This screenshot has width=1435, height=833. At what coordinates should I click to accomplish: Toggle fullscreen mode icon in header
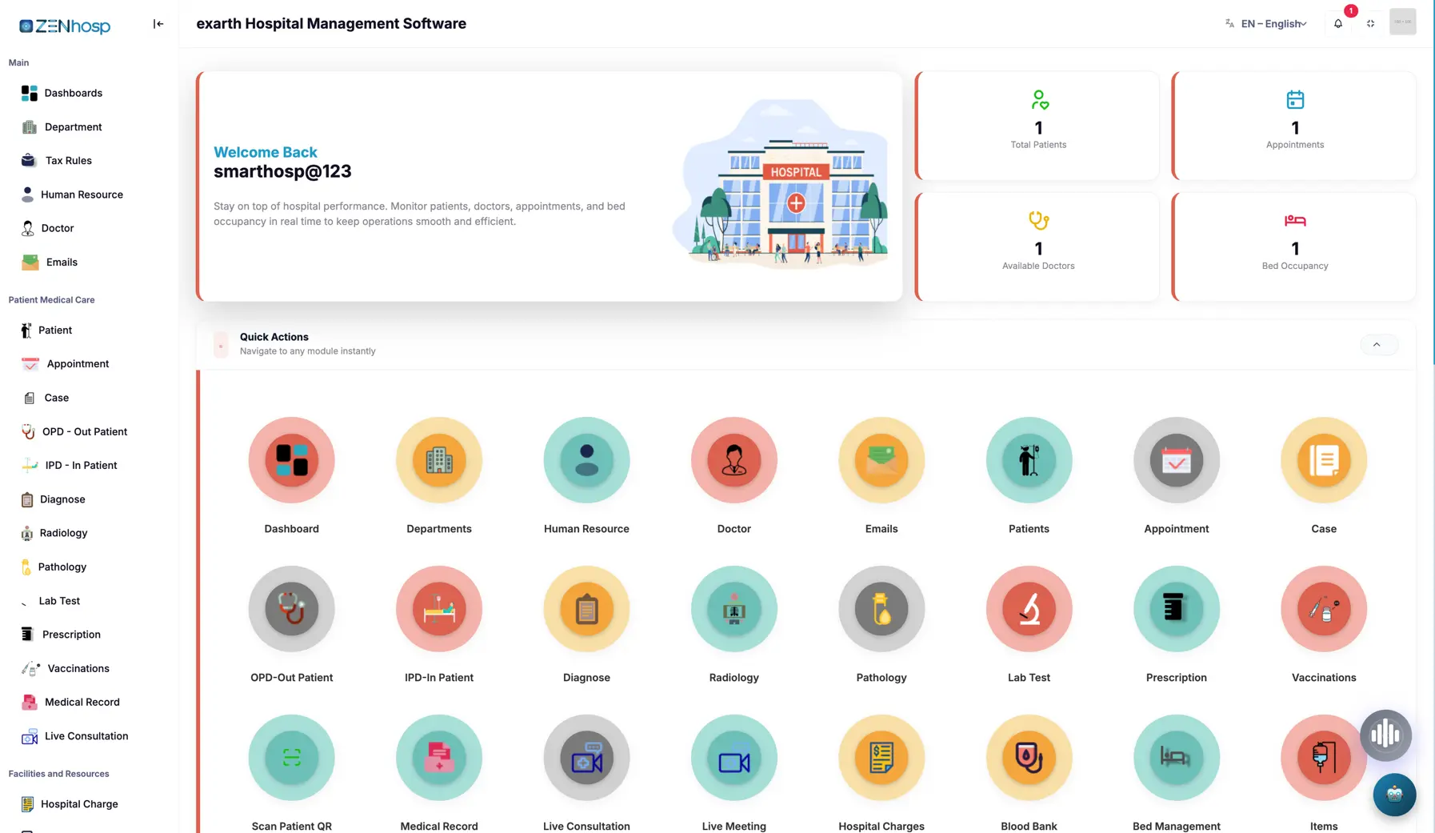click(1370, 23)
